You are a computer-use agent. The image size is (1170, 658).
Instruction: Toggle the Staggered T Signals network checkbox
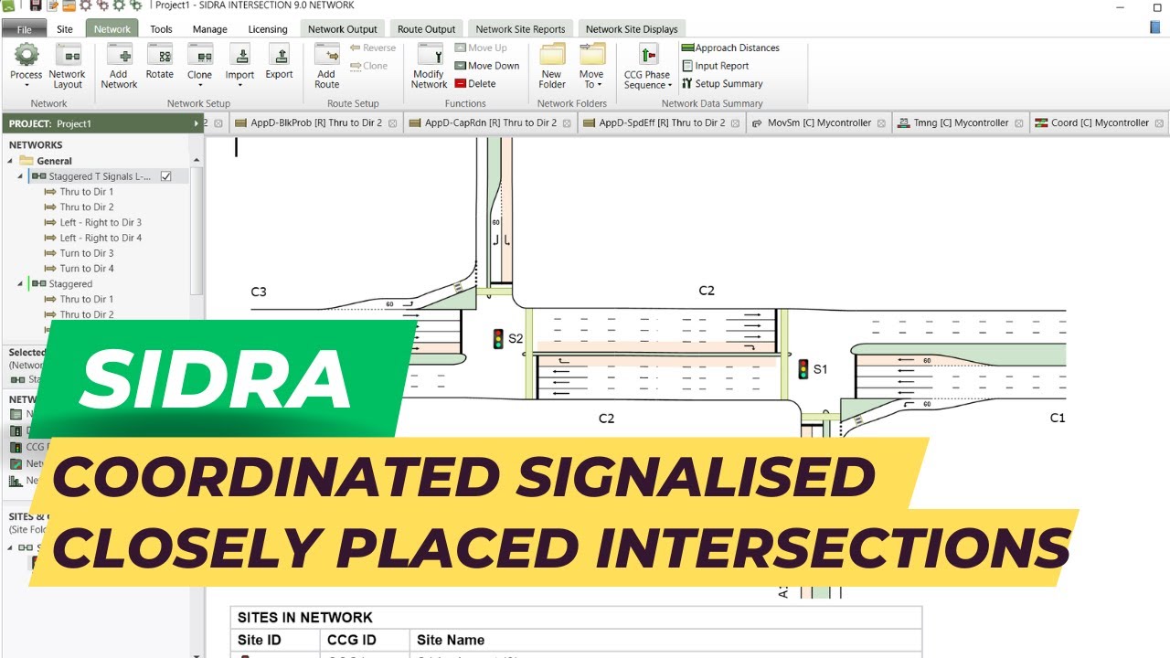[165, 176]
